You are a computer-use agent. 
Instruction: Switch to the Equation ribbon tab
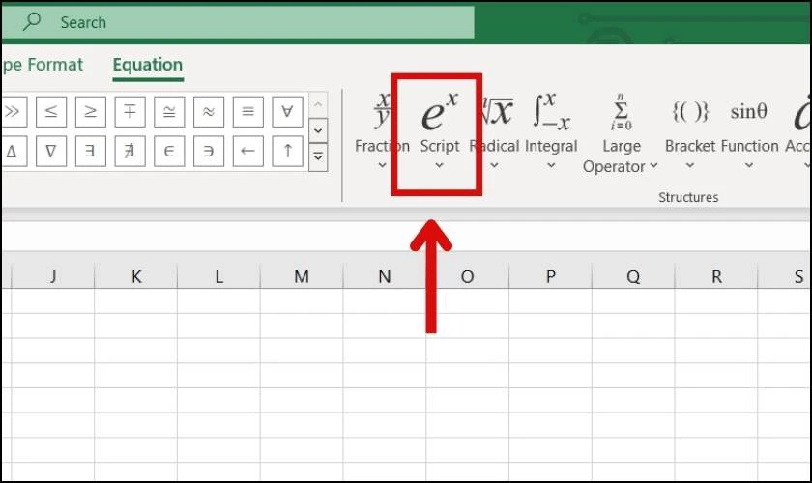(148, 66)
